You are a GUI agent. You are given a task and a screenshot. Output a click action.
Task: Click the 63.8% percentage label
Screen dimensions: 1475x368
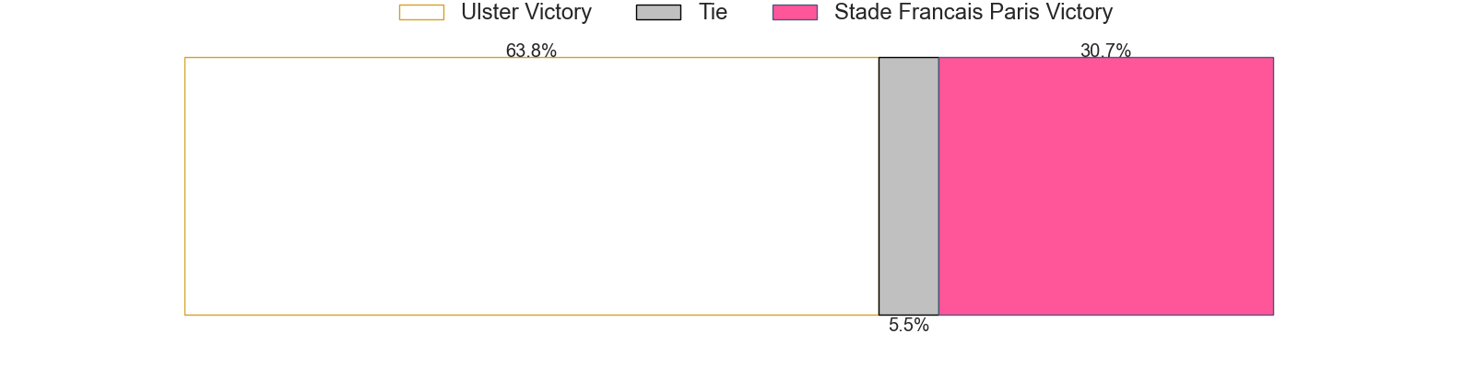click(531, 52)
